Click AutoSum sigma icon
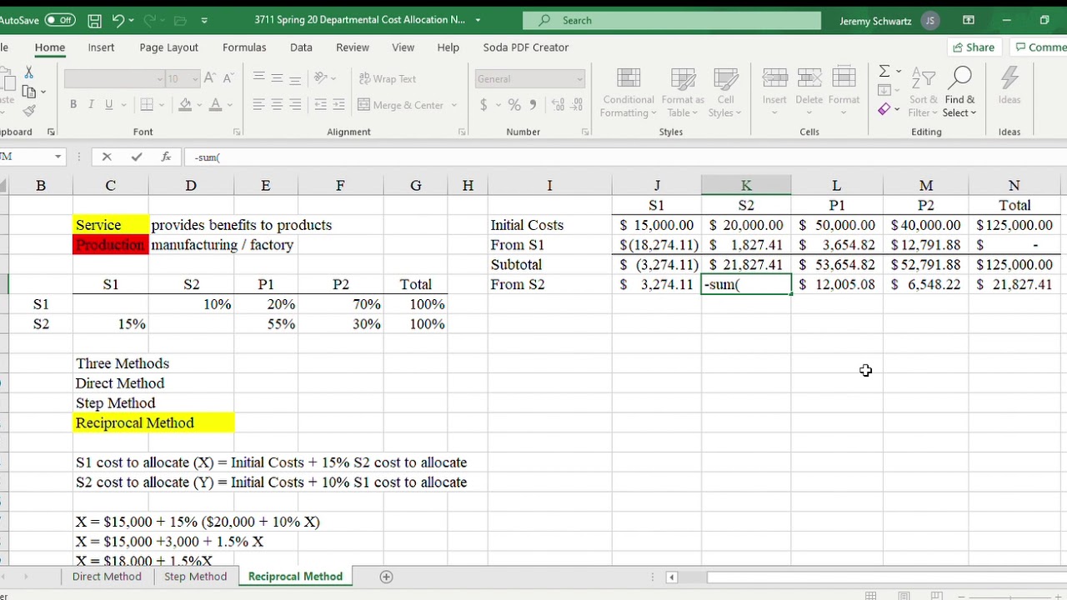The image size is (1067, 600). pos(884,71)
